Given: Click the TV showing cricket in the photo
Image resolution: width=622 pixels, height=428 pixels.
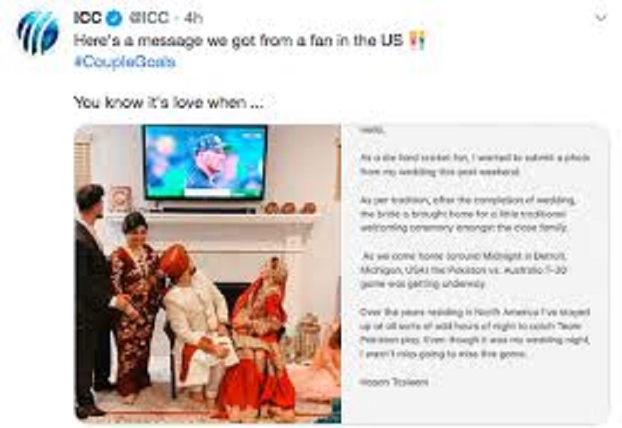Looking at the screenshot, I should 205,162.
